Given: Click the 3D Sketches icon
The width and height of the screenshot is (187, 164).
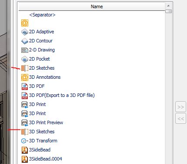Looking at the screenshot, I should click(x=25, y=132).
